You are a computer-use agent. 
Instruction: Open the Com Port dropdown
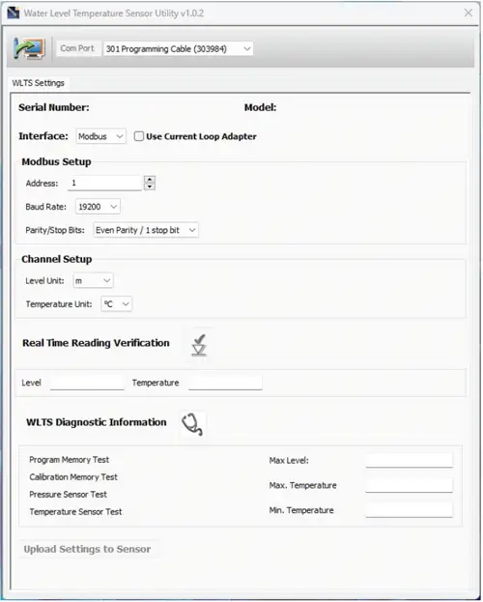(178, 48)
